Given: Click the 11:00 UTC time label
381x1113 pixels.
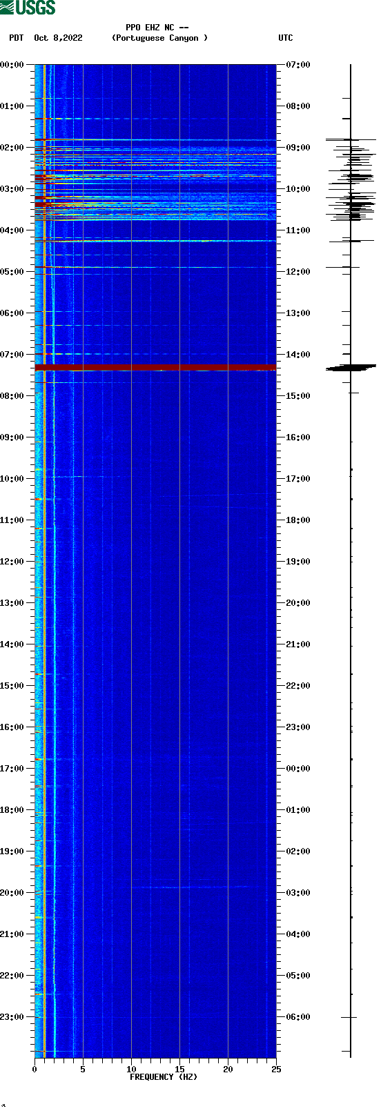Looking at the screenshot, I should click(298, 230).
